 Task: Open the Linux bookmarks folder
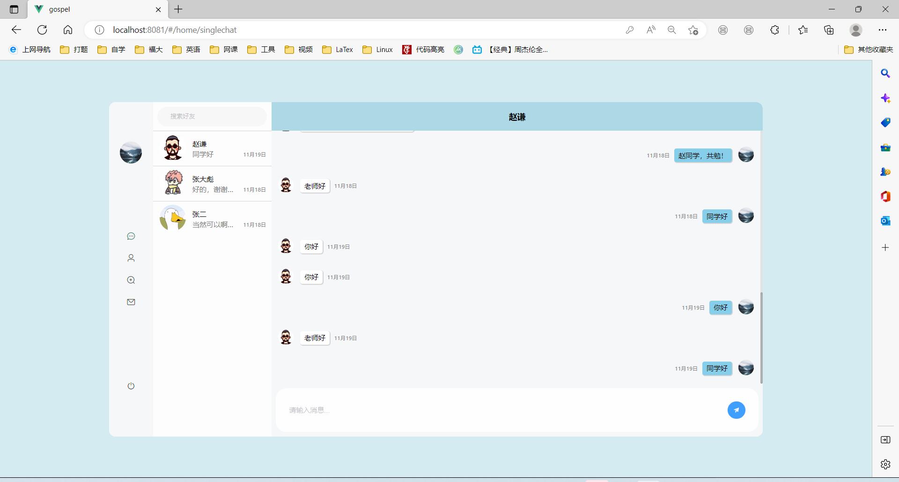(377, 50)
